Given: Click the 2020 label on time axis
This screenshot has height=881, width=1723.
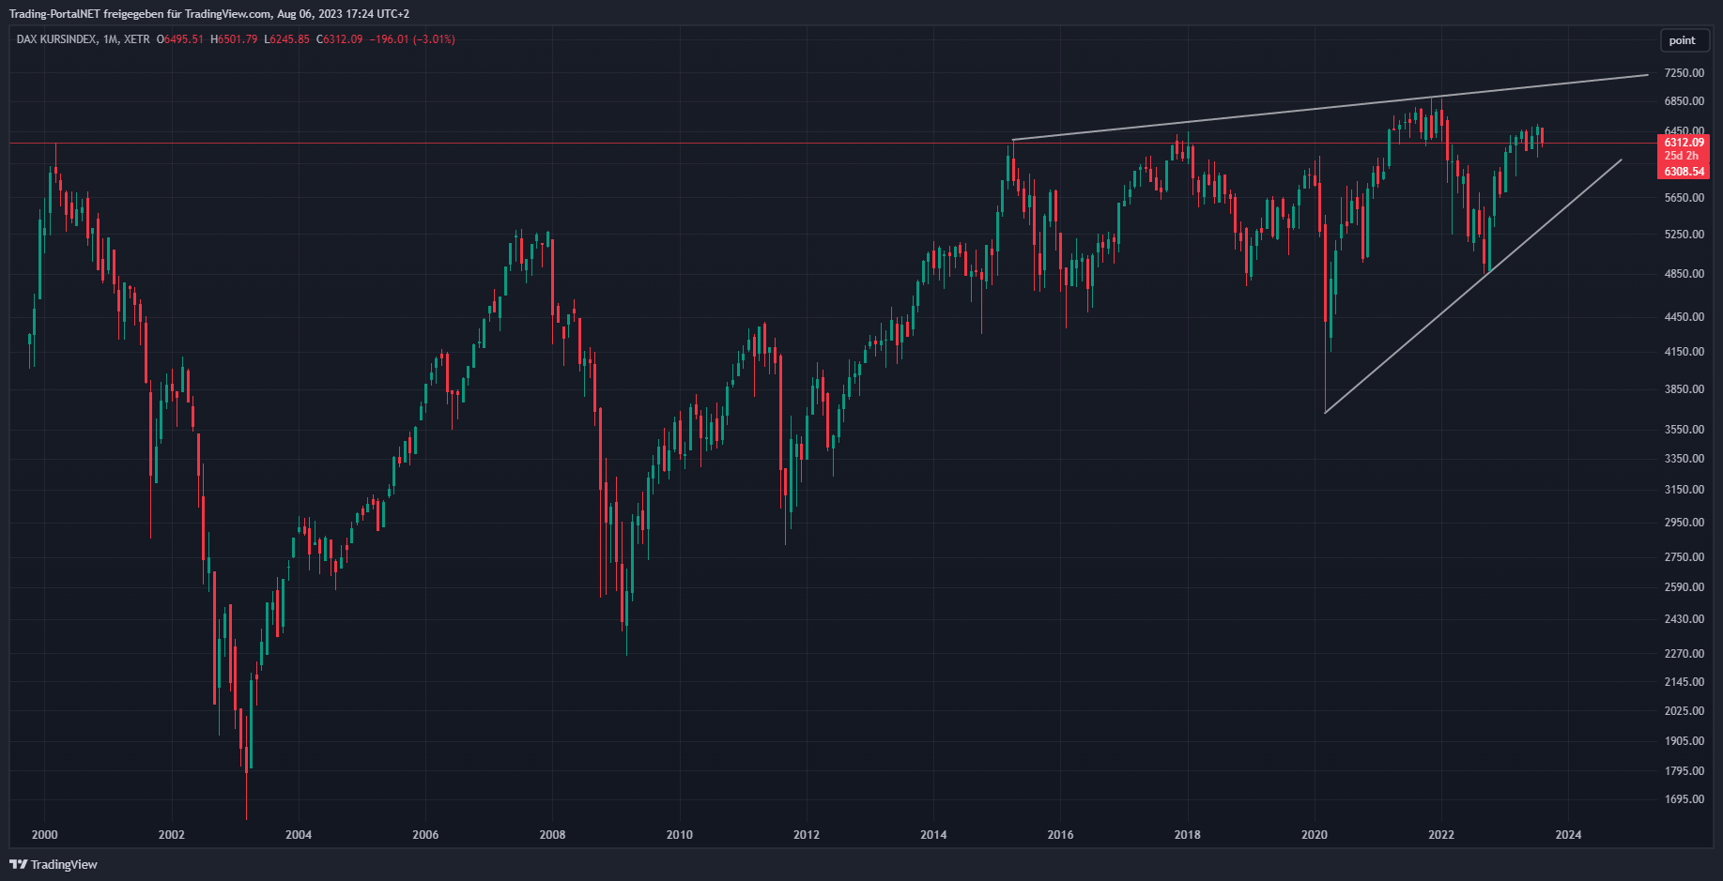Looking at the screenshot, I should pos(1315,835).
